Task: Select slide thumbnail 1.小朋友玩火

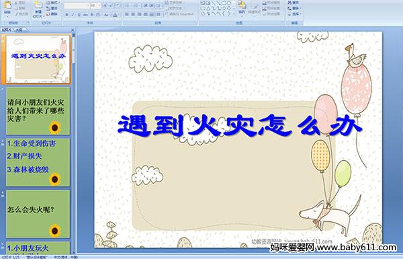Action: (x=38, y=248)
